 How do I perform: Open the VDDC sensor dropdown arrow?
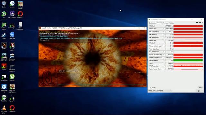164,63
